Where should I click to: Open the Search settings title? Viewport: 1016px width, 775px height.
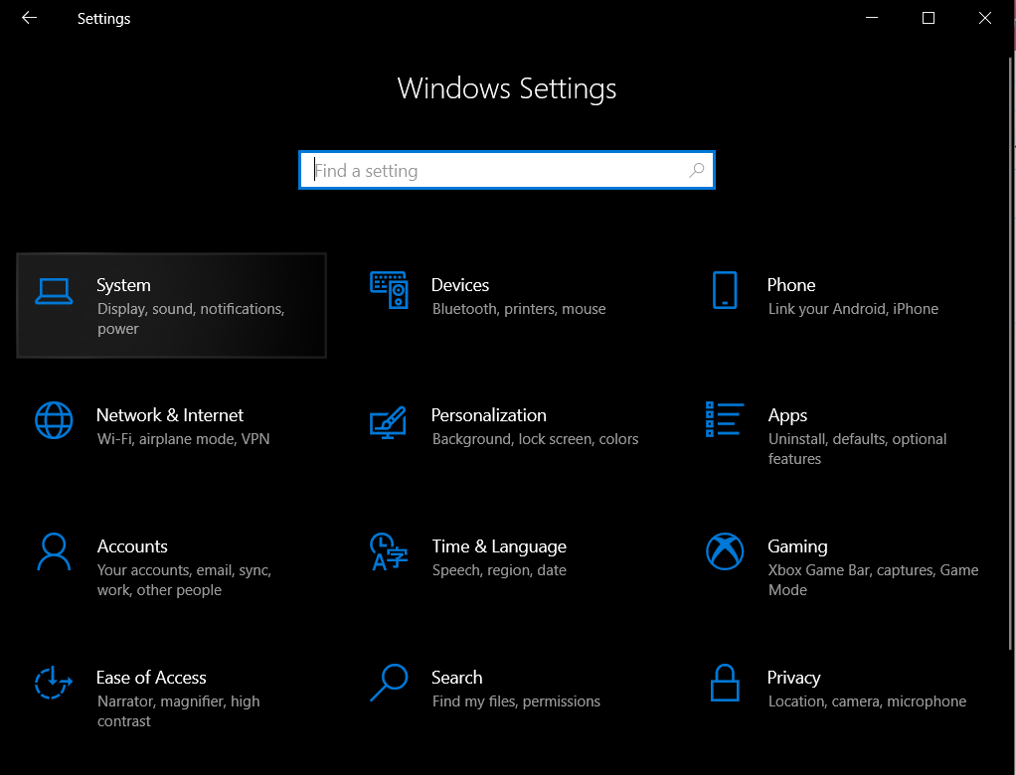pyautogui.click(x=457, y=678)
